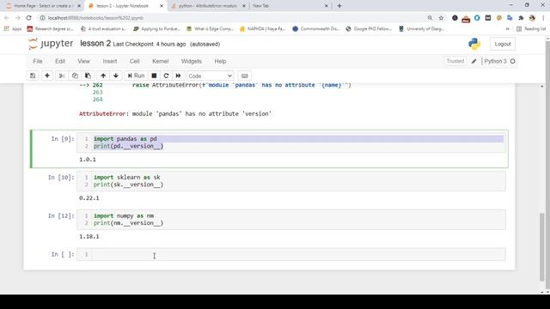This screenshot has height=309, width=550.
Task: Click the browser back arrow
Action: pyautogui.click(x=7, y=18)
